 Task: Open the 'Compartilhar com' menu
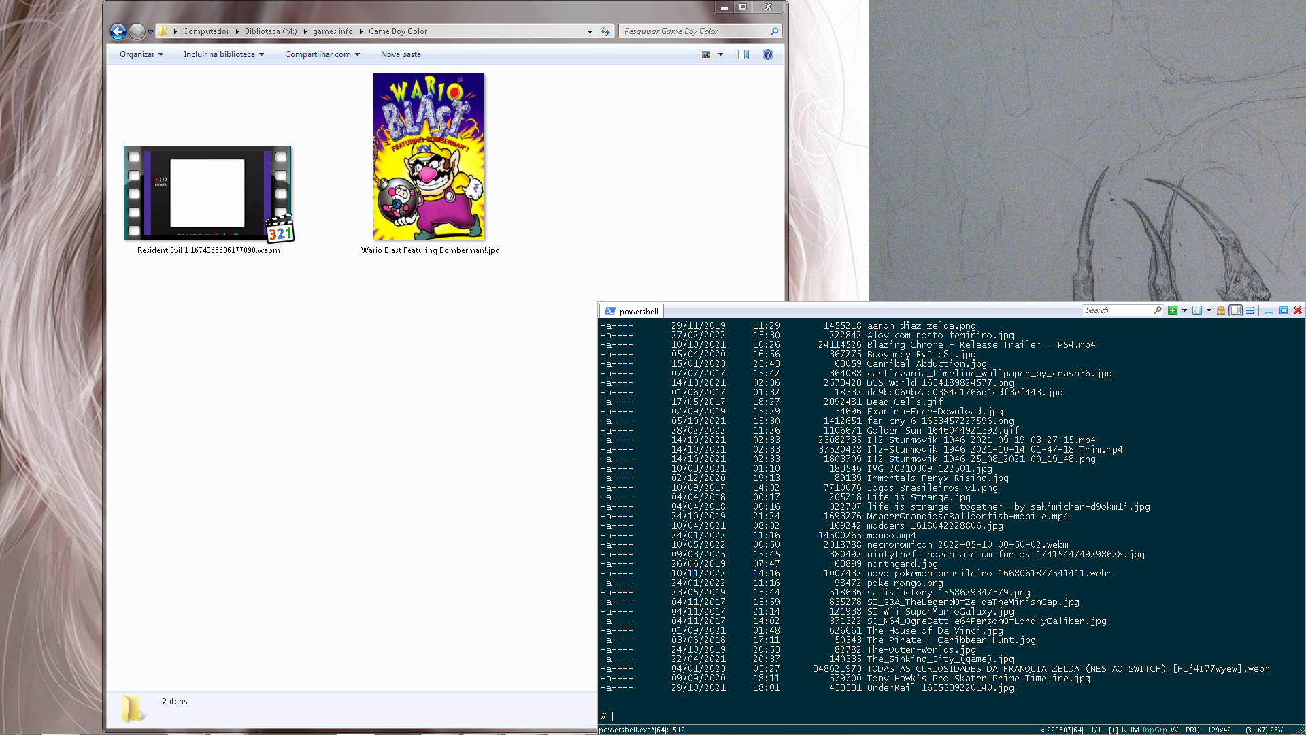pos(322,54)
